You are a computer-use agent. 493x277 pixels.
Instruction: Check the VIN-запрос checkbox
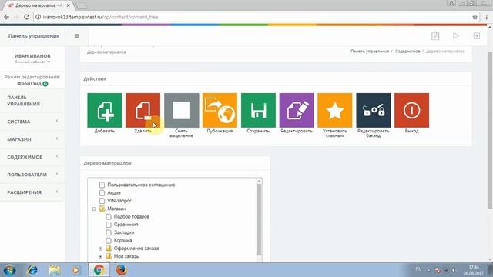point(102,201)
